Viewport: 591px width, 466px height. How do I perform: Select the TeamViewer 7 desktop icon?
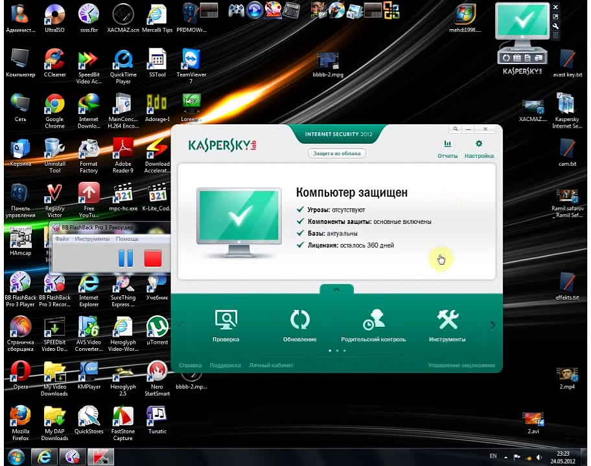point(191,66)
